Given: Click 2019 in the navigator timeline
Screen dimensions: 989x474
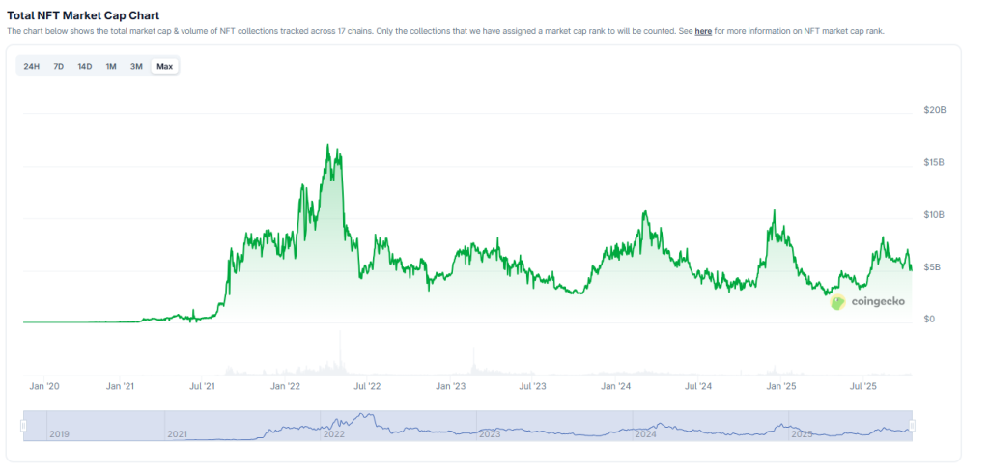Looking at the screenshot, I should 60,434.
